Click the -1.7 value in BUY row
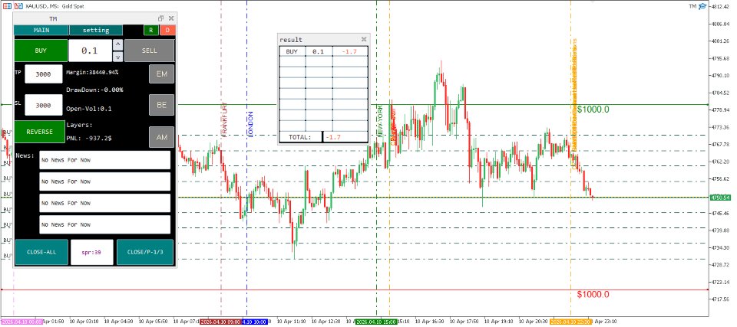737x327 pixels. pos(350,51)
